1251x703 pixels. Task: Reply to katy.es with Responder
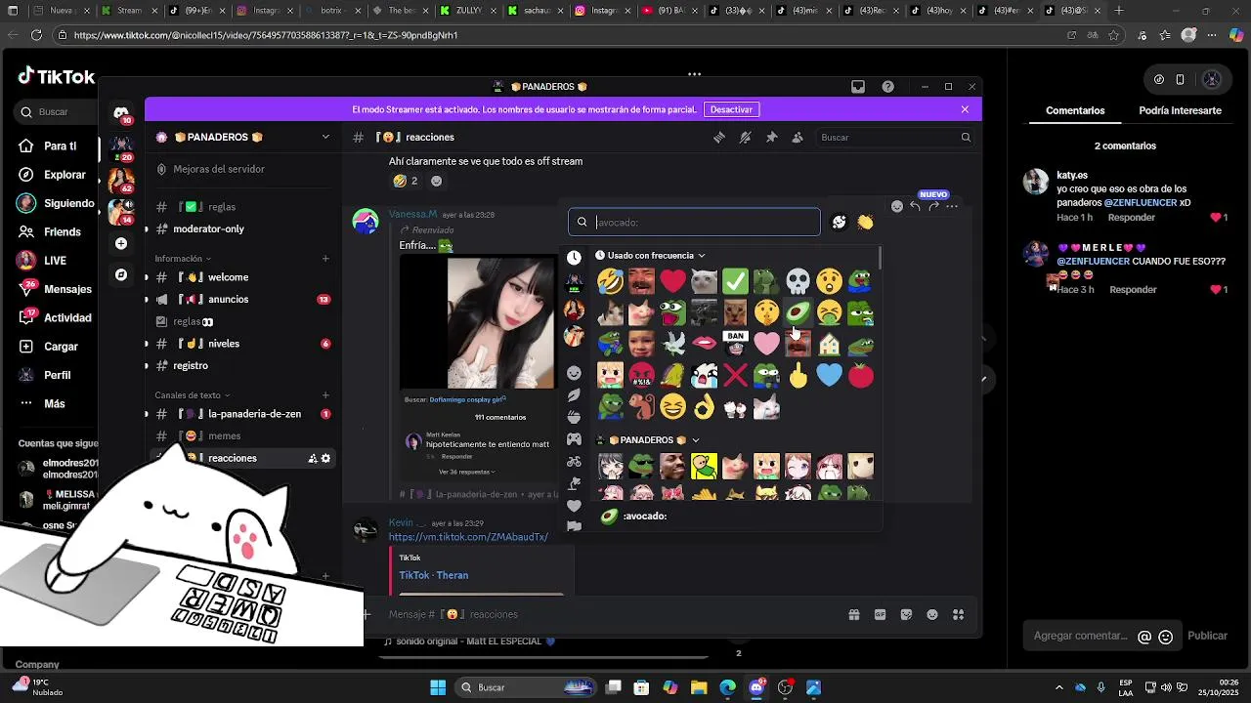click(1131, 218)
